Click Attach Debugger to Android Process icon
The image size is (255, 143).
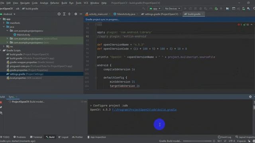pyautogui.click(x=216, y=8)
